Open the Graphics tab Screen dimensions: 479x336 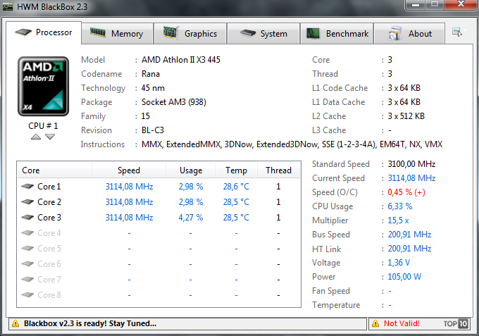coord(190,34)
